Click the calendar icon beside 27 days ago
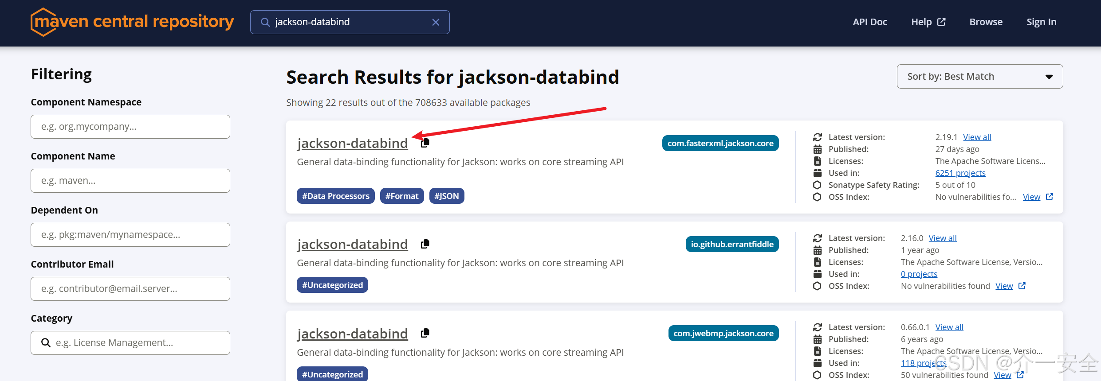 click(818, 149)
